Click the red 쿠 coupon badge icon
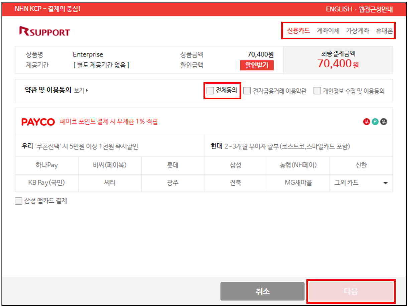 click(367, 122)
